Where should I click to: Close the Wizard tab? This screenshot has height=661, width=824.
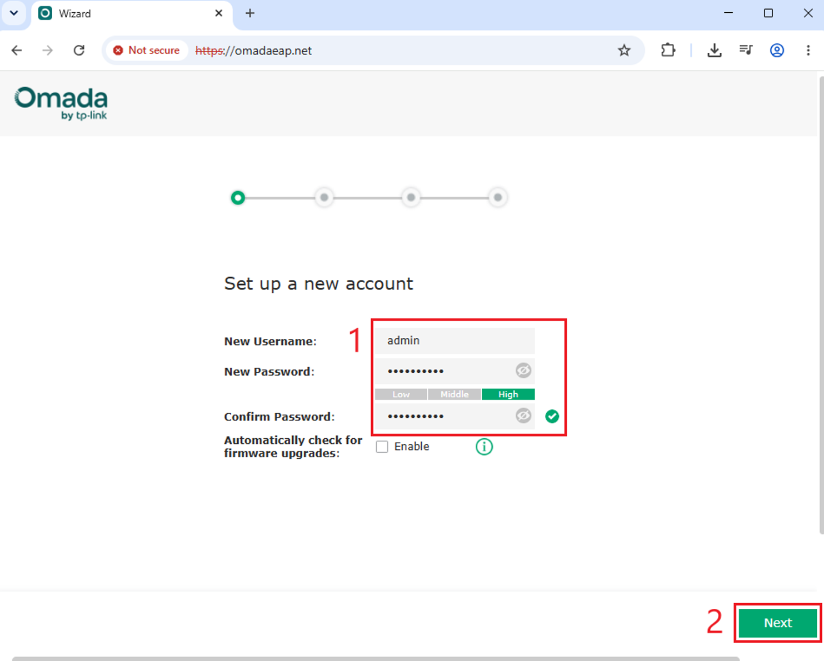(x=219, y=13)
